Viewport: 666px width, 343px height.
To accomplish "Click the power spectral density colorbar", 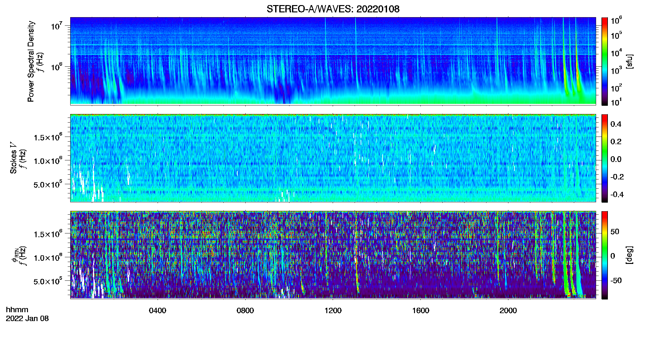I will point(605,61).
